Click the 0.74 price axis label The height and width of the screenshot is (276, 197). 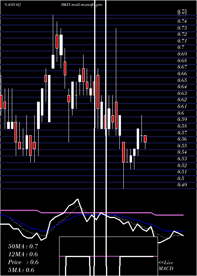[182, 21]
